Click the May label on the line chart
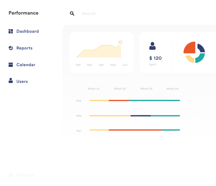This screenshot has height=186, width=216. 113,65
